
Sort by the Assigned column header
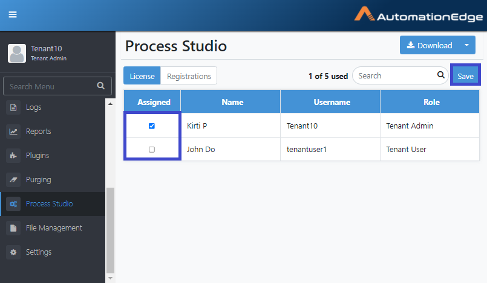[154, 102]
